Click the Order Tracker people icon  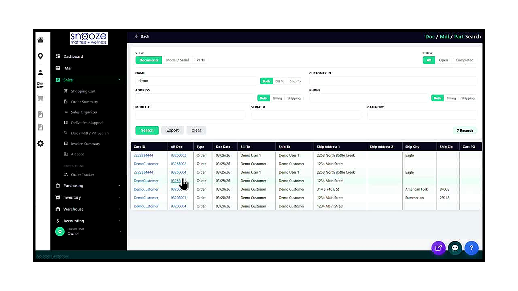pos(66,174)
